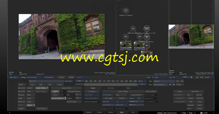Click the image1 thumbnail node

tap(126, 45)
